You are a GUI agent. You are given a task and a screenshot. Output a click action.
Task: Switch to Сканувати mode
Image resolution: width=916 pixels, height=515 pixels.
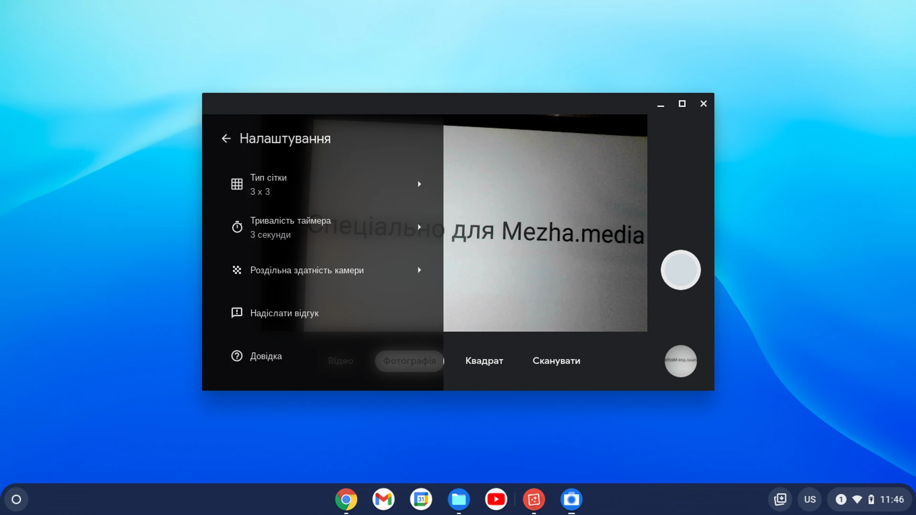point(556,361)
